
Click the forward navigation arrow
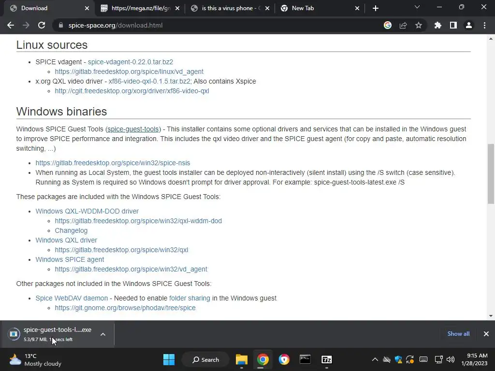tap(26, 25)
